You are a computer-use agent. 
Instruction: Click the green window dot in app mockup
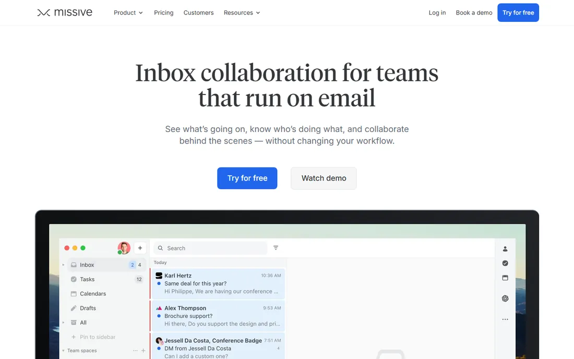point(83,248)
